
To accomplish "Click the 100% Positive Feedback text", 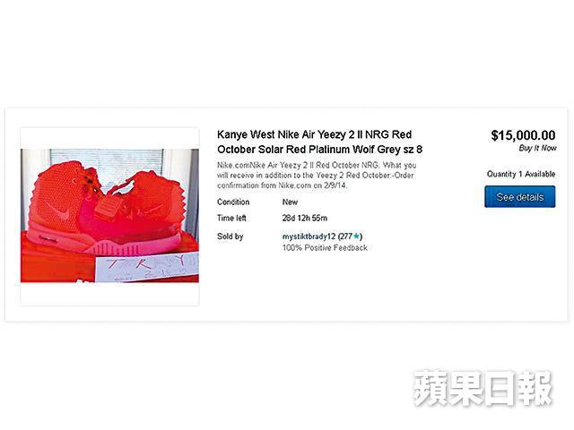I will [325, 248].
